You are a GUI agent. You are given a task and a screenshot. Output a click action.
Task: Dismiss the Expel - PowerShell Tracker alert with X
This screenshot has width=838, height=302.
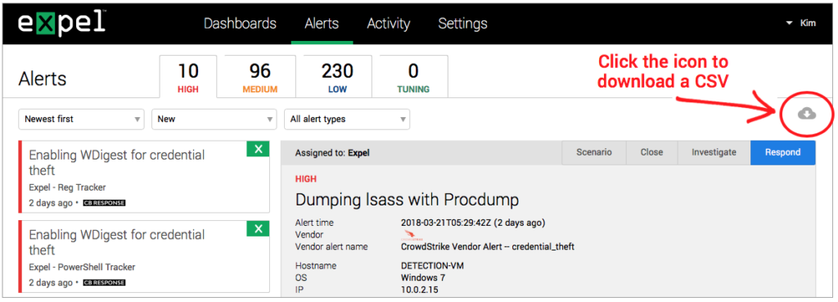coord(258,229)
